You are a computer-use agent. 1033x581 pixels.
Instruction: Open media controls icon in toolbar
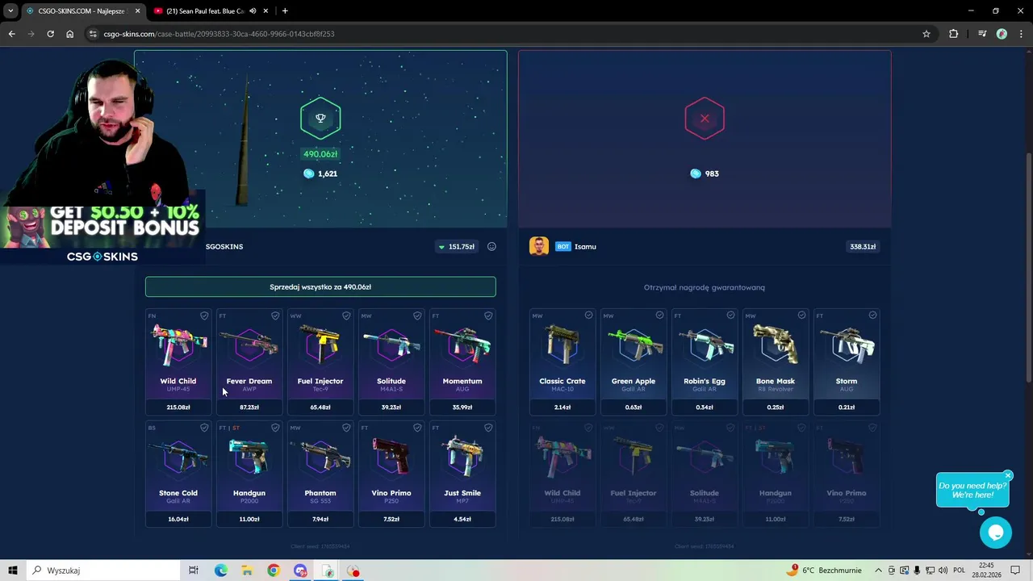tap(982, 34)
